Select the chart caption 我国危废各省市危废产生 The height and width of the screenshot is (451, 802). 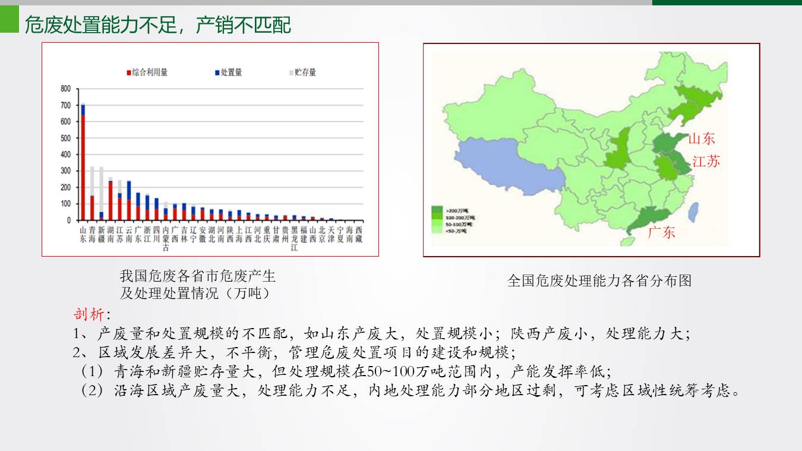(197, 276)
